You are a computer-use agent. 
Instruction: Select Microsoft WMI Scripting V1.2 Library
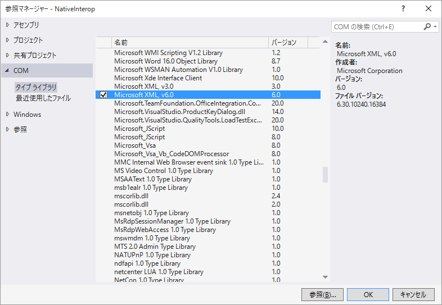(x=208, y=53)
